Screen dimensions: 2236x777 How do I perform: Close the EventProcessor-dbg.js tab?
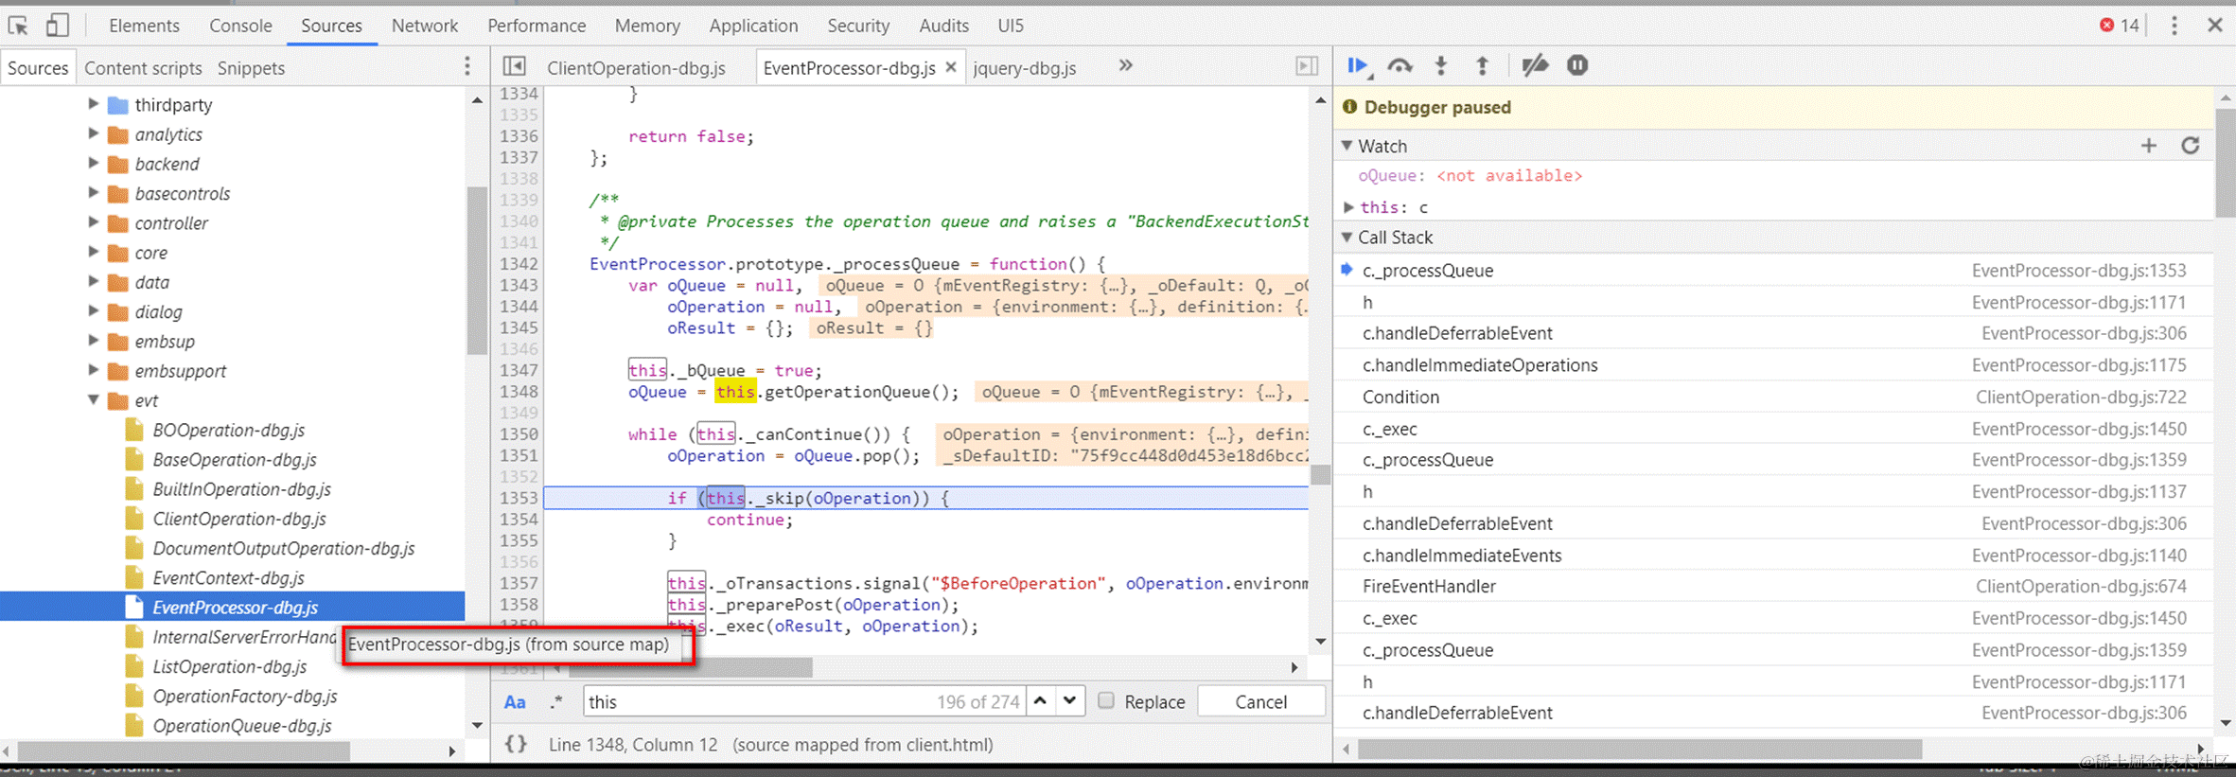tap(951, 67)
